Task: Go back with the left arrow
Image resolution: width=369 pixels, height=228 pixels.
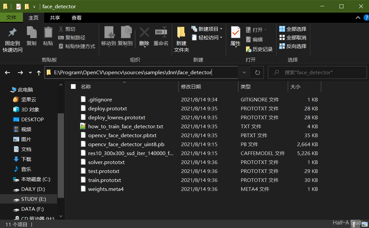Action: pos(8,73)
